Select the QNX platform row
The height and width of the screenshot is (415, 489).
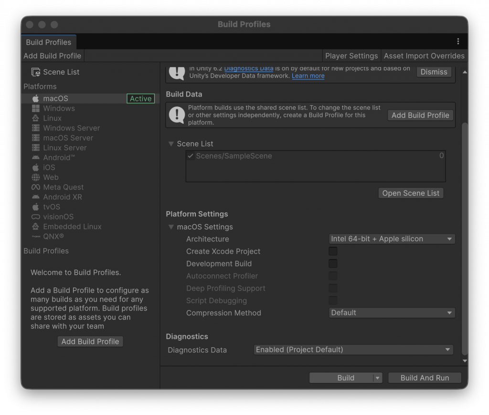coord(90,237)
